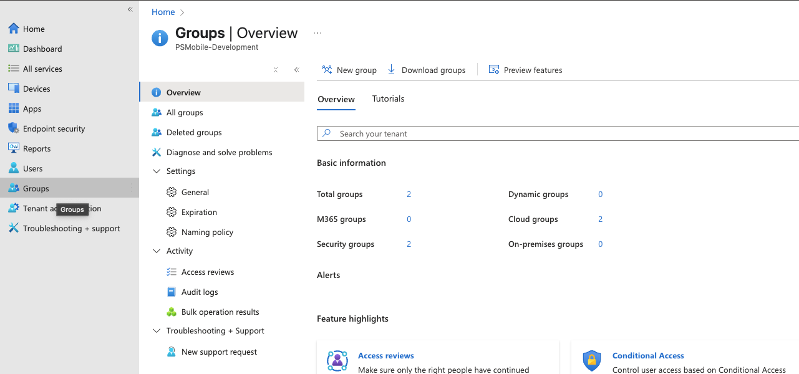Click the Diagnose and solve problems wrench icon
This screenshot has height=374, width=799.
[x=157, y=152]
